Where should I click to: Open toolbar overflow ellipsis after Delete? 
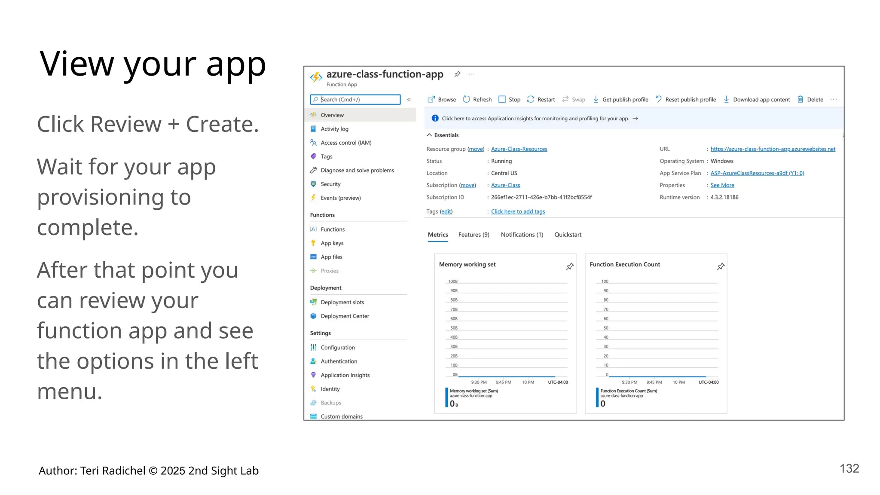[834, 99]
